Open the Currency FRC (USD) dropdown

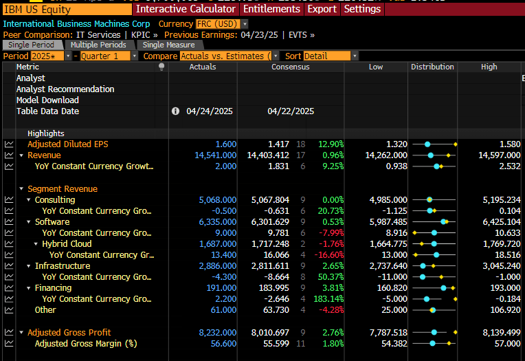pyautogui.click(x=245, y=24)
